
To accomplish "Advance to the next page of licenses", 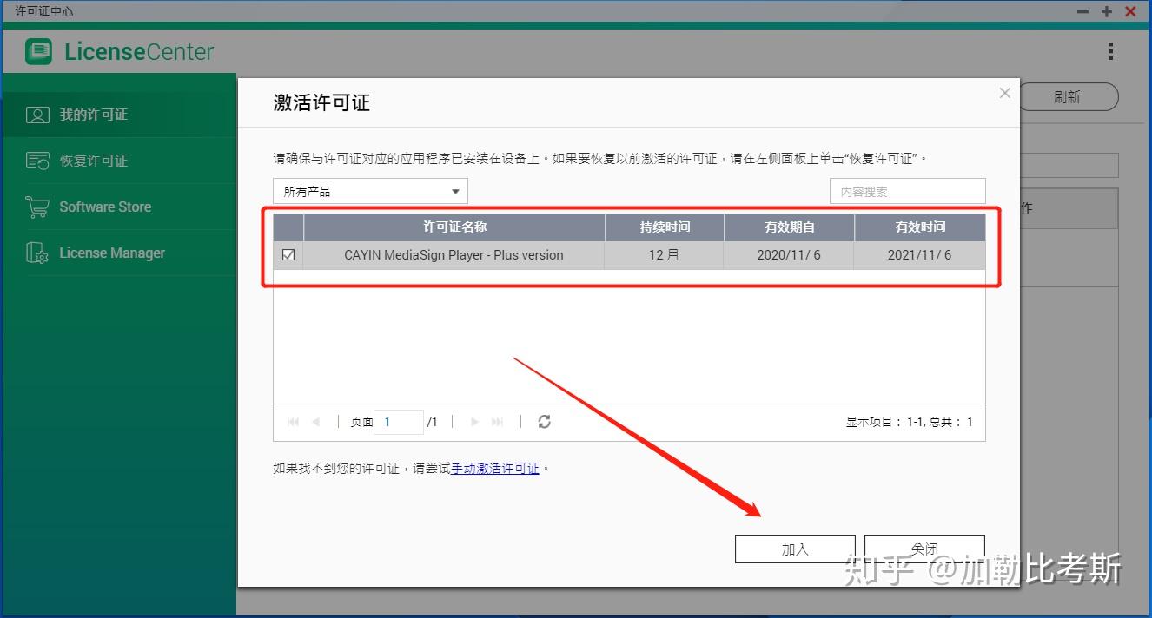I will pyautogui.click(x=474, y=422).
